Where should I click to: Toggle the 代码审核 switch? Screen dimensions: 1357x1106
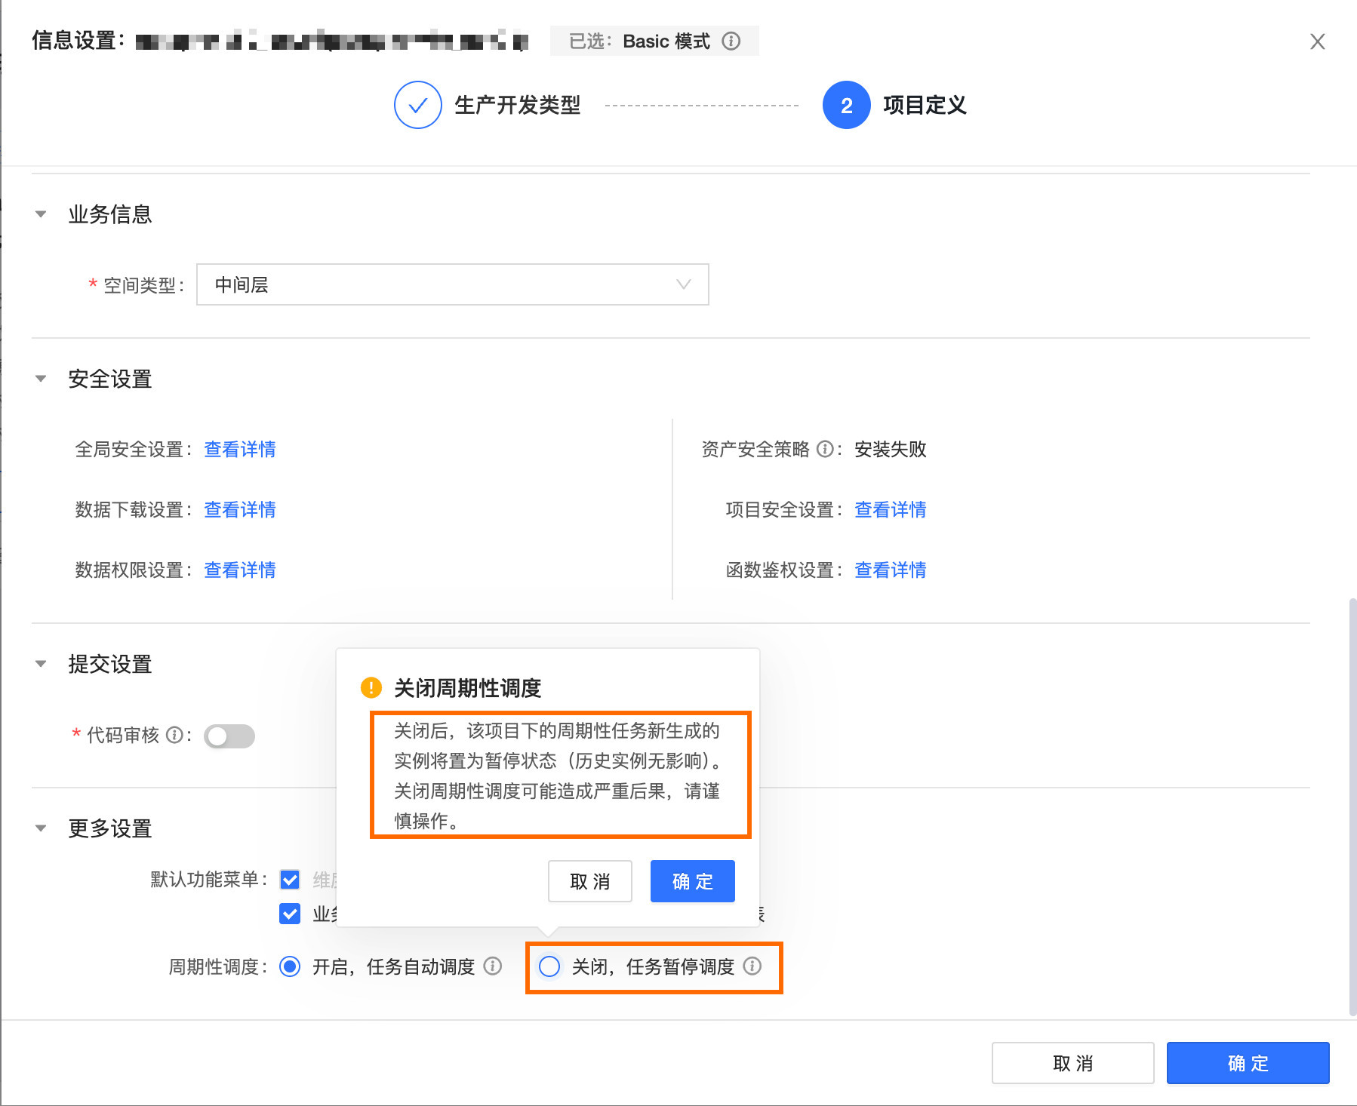pyautogui.click(x=229, y=736)
